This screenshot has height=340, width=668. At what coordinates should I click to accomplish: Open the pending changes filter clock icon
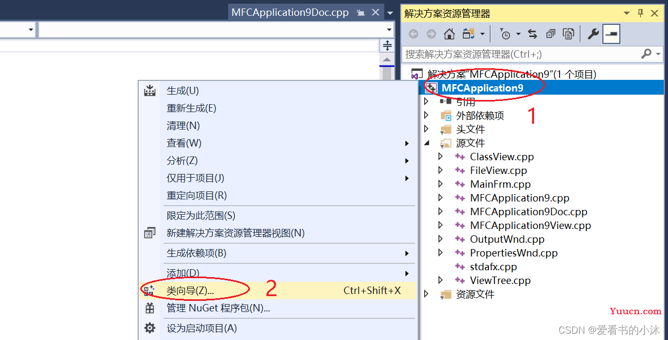pyautogui.click(x=505, y=34)
